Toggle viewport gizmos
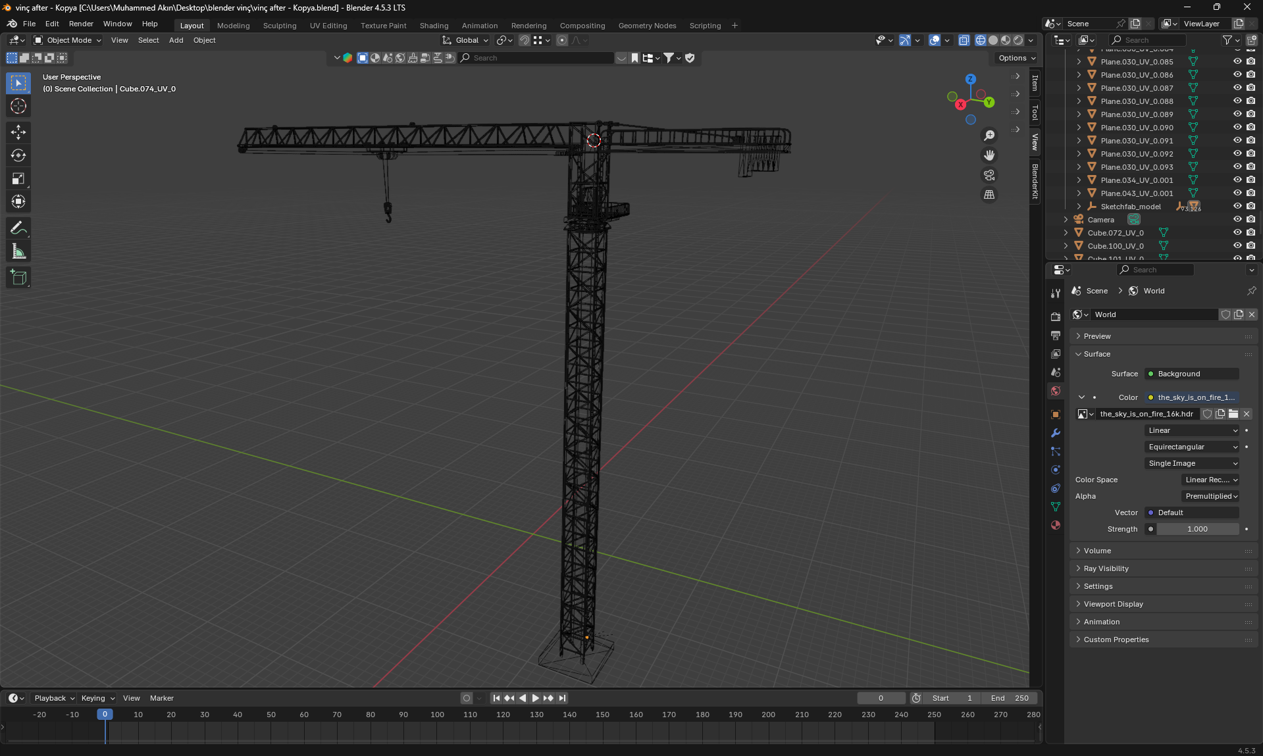Image resolution: width=1263 pixels, height=756 pixels. coord(905,40)
